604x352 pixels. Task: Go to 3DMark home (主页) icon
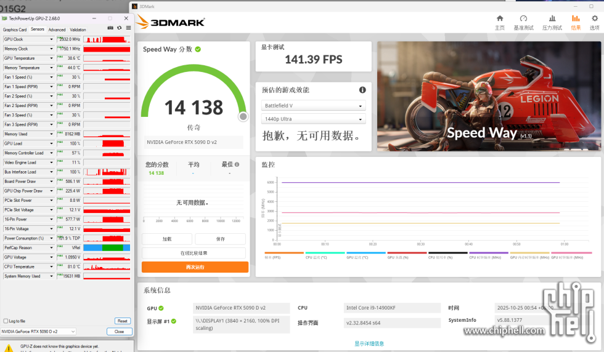pos(500,19)
